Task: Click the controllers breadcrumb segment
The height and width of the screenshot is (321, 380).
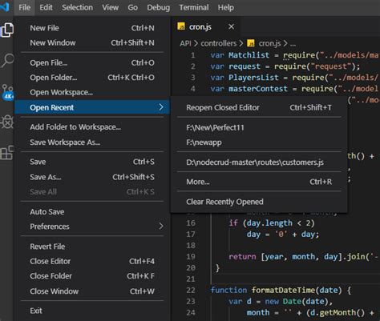Action: coord(219,43)
